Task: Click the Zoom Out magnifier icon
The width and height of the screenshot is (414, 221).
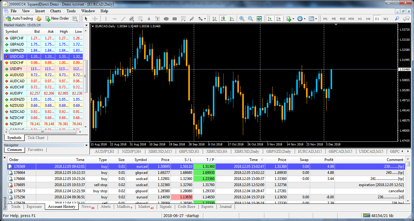Action: point(251,19)
